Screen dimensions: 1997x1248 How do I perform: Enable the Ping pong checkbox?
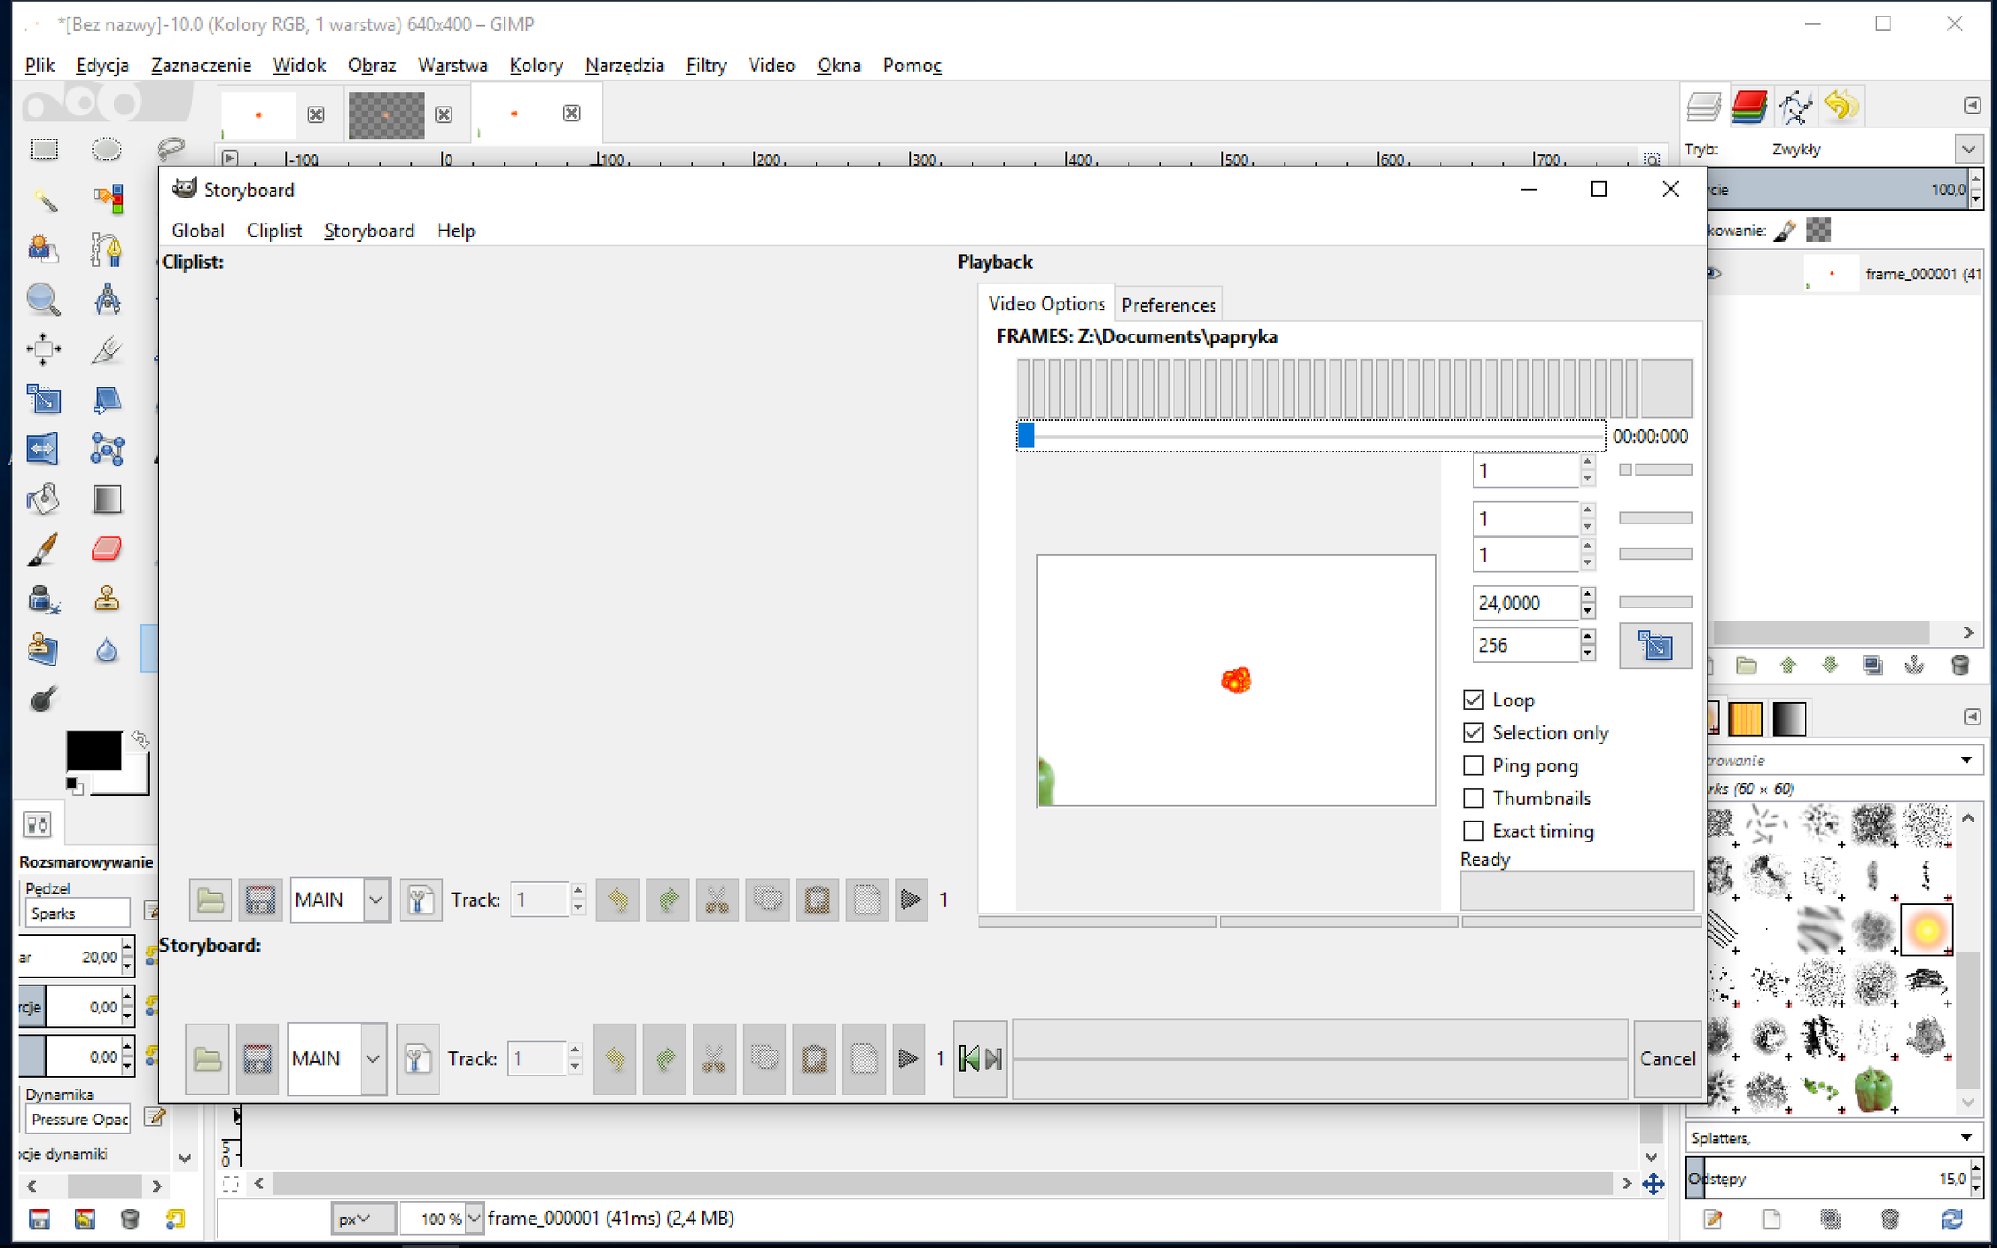pyautogui.click(x=1473, y=765)
